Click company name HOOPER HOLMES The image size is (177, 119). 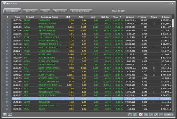coord(47,58)
